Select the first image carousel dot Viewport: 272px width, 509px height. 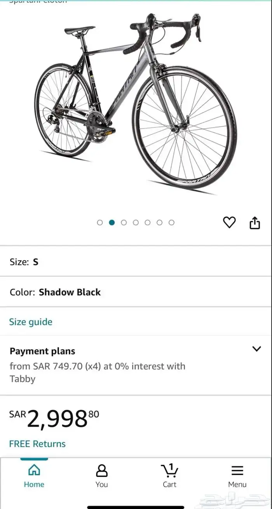[100, 223]
